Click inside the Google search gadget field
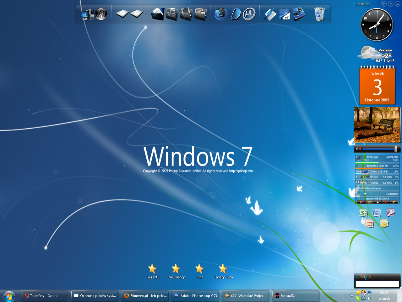The image size is (402, 302). [377, 284]
